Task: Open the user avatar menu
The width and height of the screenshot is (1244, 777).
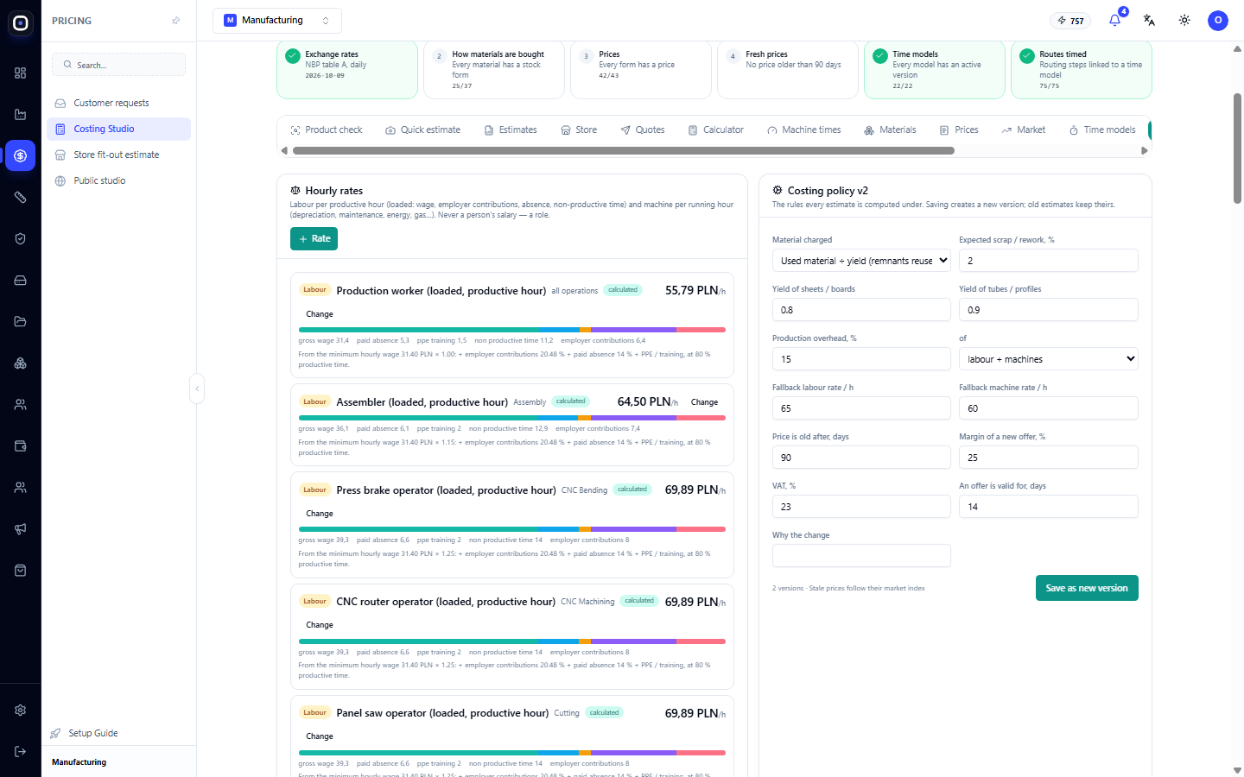Action: [x=1218, y=20]
